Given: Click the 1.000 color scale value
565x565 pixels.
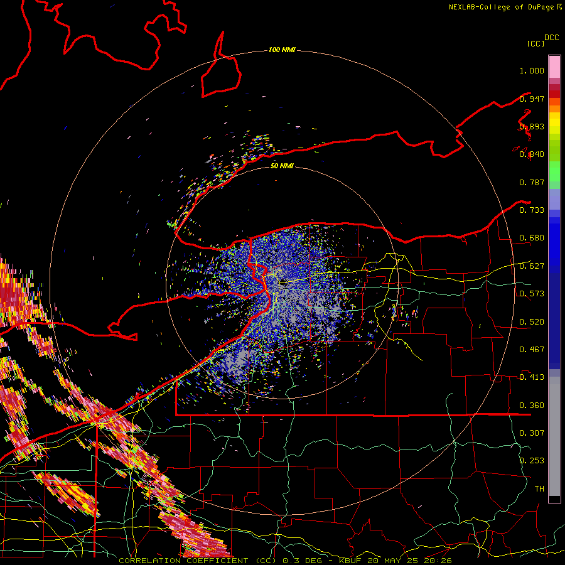Looking at the screenshot, I should [532, 70].
